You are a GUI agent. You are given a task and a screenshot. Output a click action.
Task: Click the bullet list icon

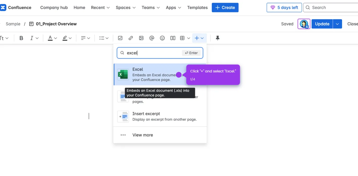[x=102, y=38]
